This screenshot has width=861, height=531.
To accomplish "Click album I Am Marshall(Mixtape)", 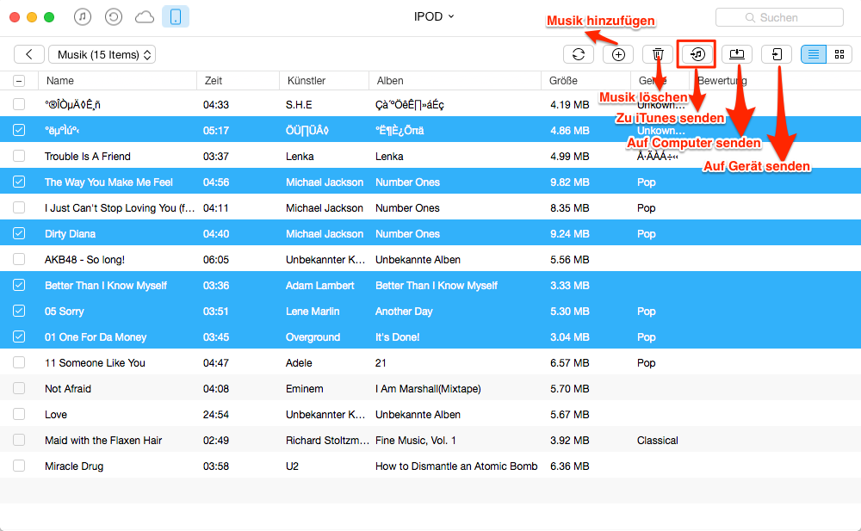I will click(x=428, y=389).
